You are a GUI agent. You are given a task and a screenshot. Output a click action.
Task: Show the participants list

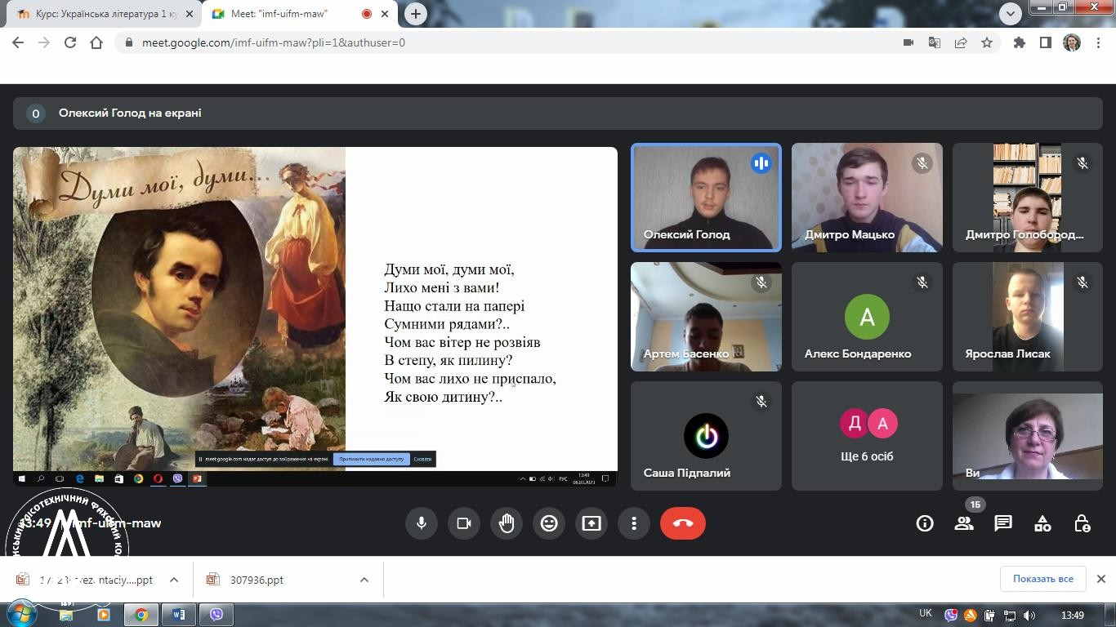point(964,523)
